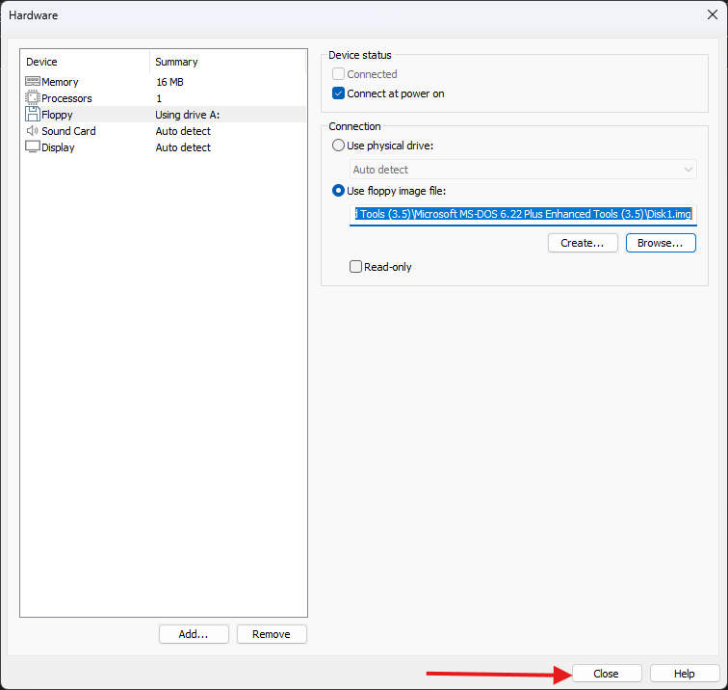Toggle Connect at power on checkbox
This screenshot has width=728, height=690.
point(339,93)
